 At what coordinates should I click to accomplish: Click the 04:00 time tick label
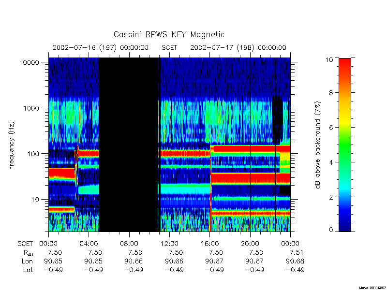tap(89, 244)
